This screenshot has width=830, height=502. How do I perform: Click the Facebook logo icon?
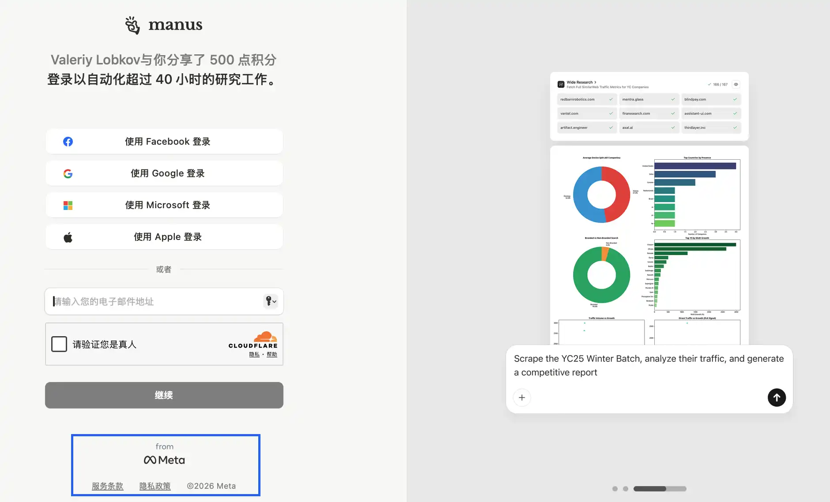point(68,142)
